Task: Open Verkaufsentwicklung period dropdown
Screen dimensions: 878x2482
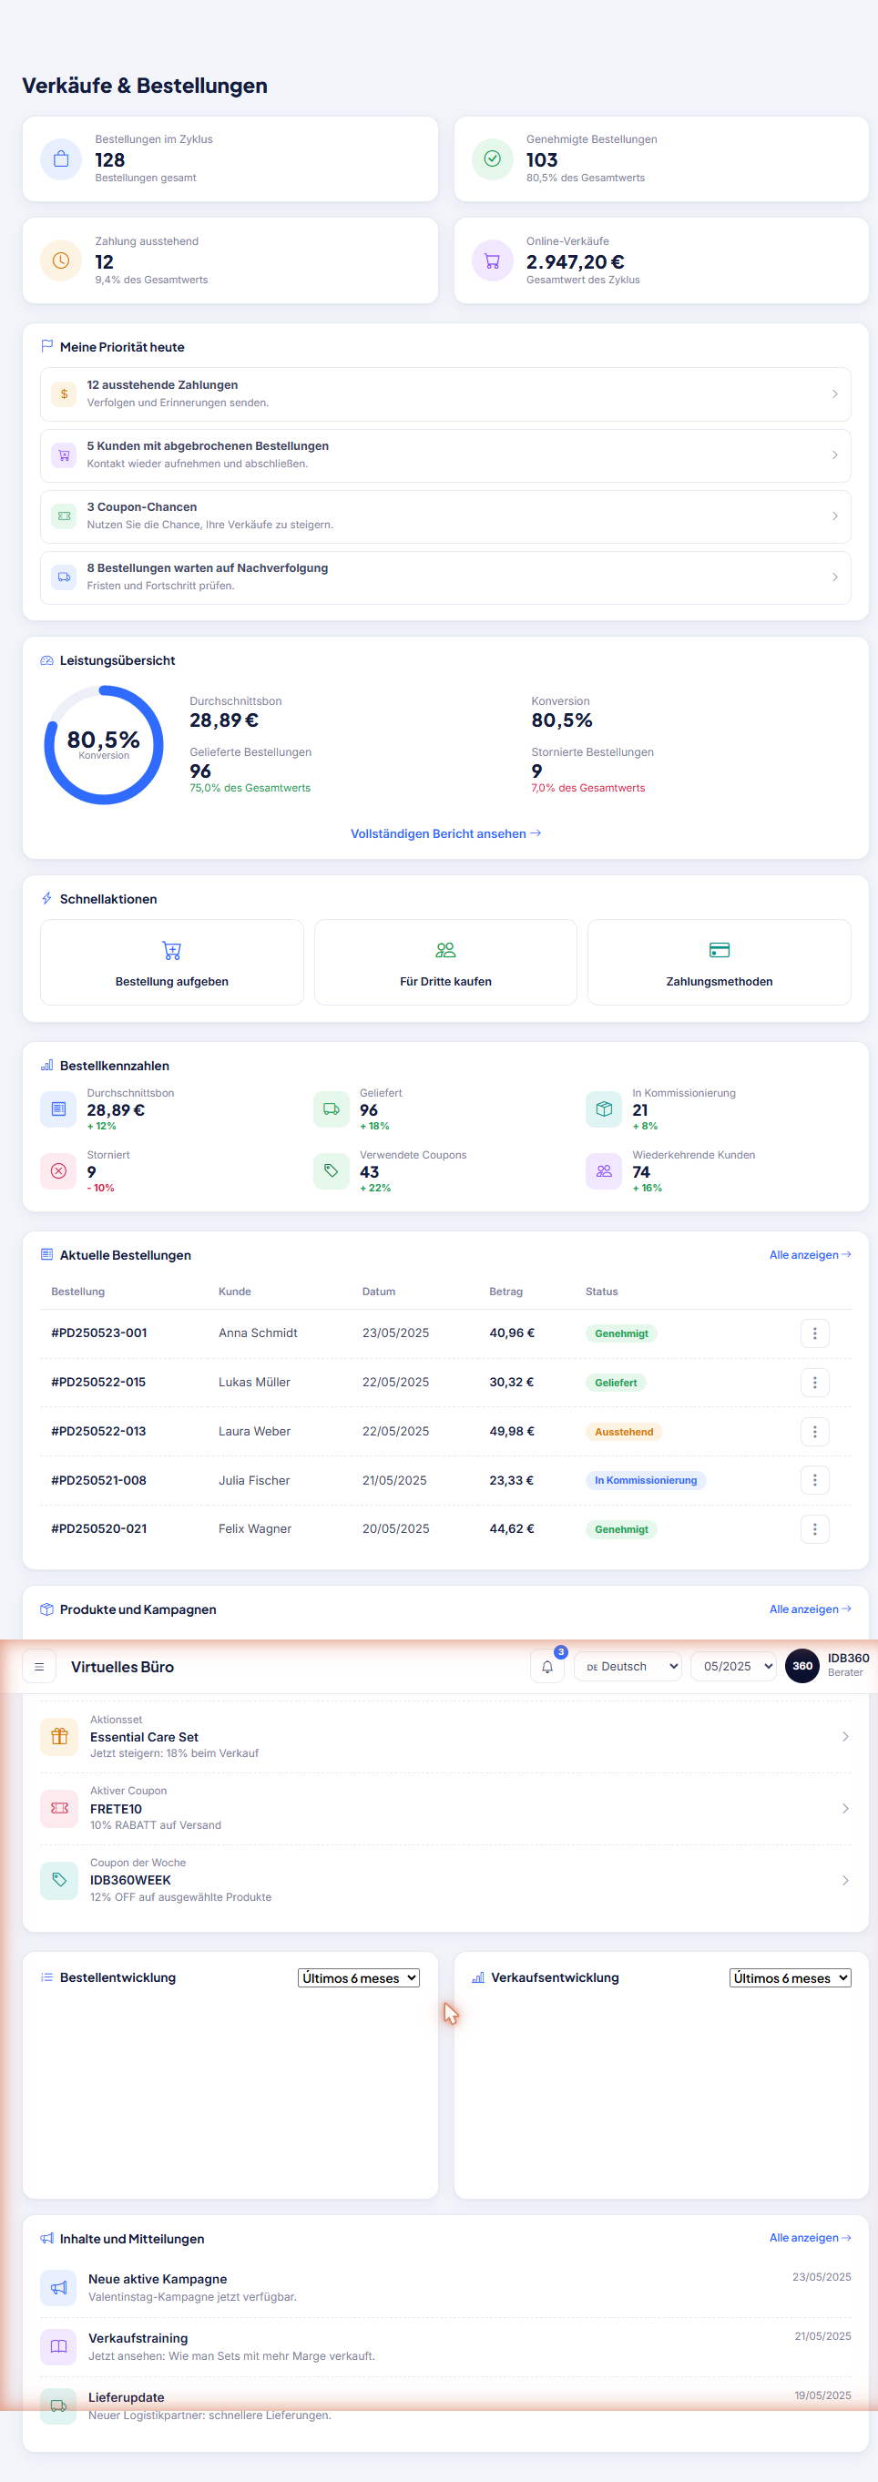Action: click(791, 1977)
